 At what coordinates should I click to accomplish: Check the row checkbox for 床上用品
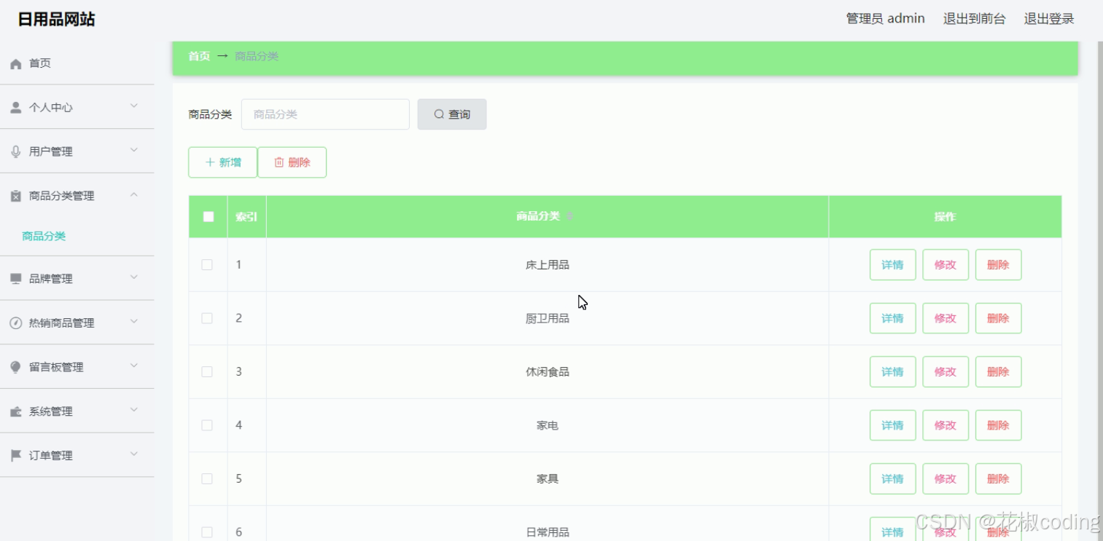pyautogui.click(x=207, y=264)
